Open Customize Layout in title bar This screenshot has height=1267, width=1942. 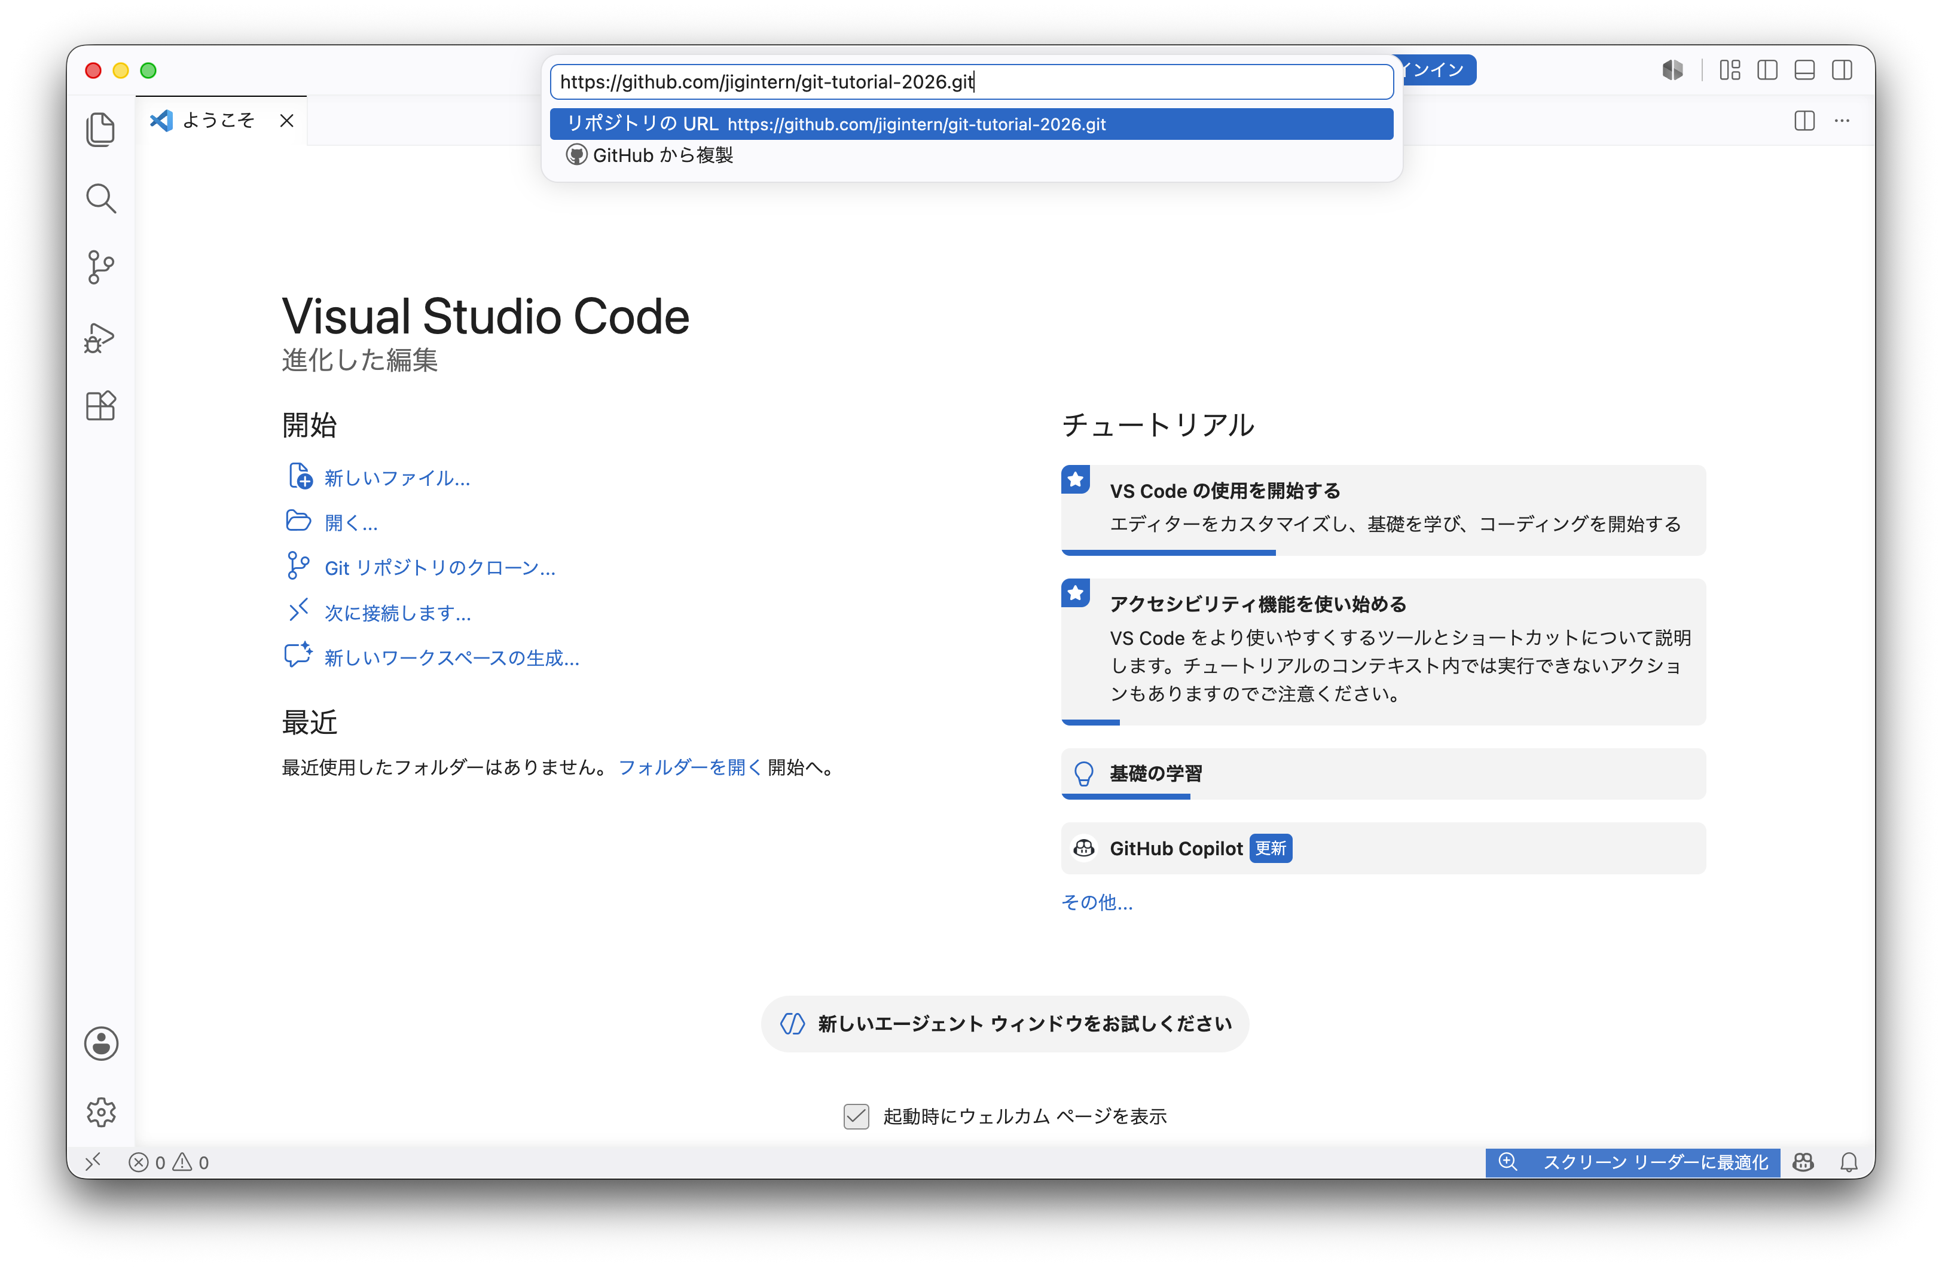(1730, 70)
